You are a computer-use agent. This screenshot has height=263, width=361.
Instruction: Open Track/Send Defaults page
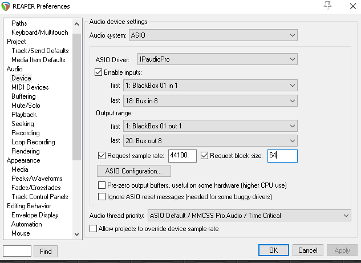click(x=40, y=51)
